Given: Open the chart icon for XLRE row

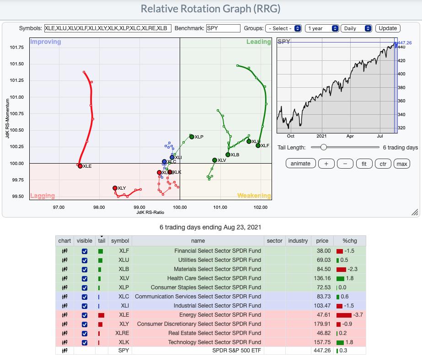Looking at the screenshot, I should [64, 334].
